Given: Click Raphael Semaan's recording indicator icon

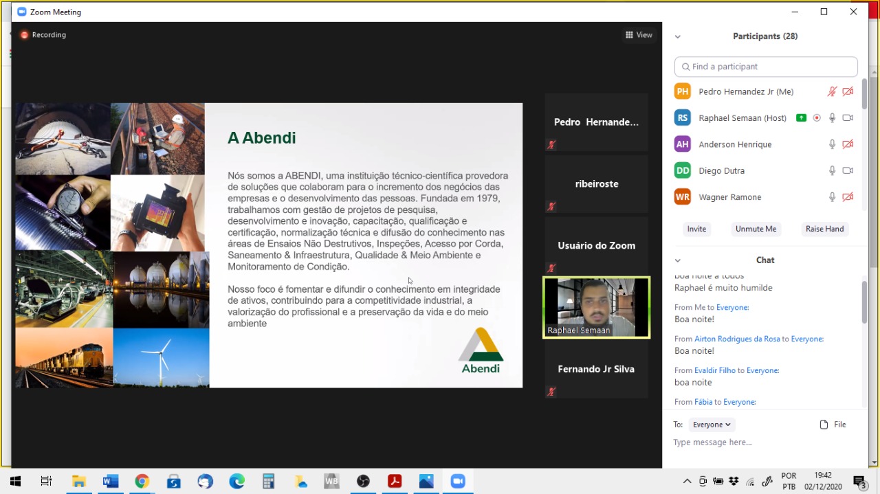Looking at the screenshot, I should 817,118.
